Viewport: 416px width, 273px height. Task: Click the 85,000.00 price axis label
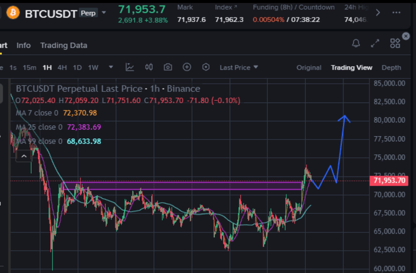(389, 84)
